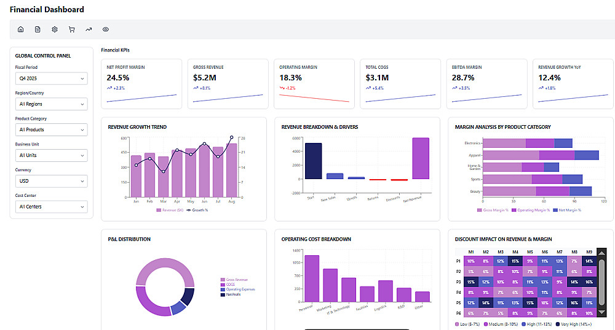Click the Low (5-7%) legend swatch
Image resolution: width=615 pixels, height=330 pixels.
point(457,324)
